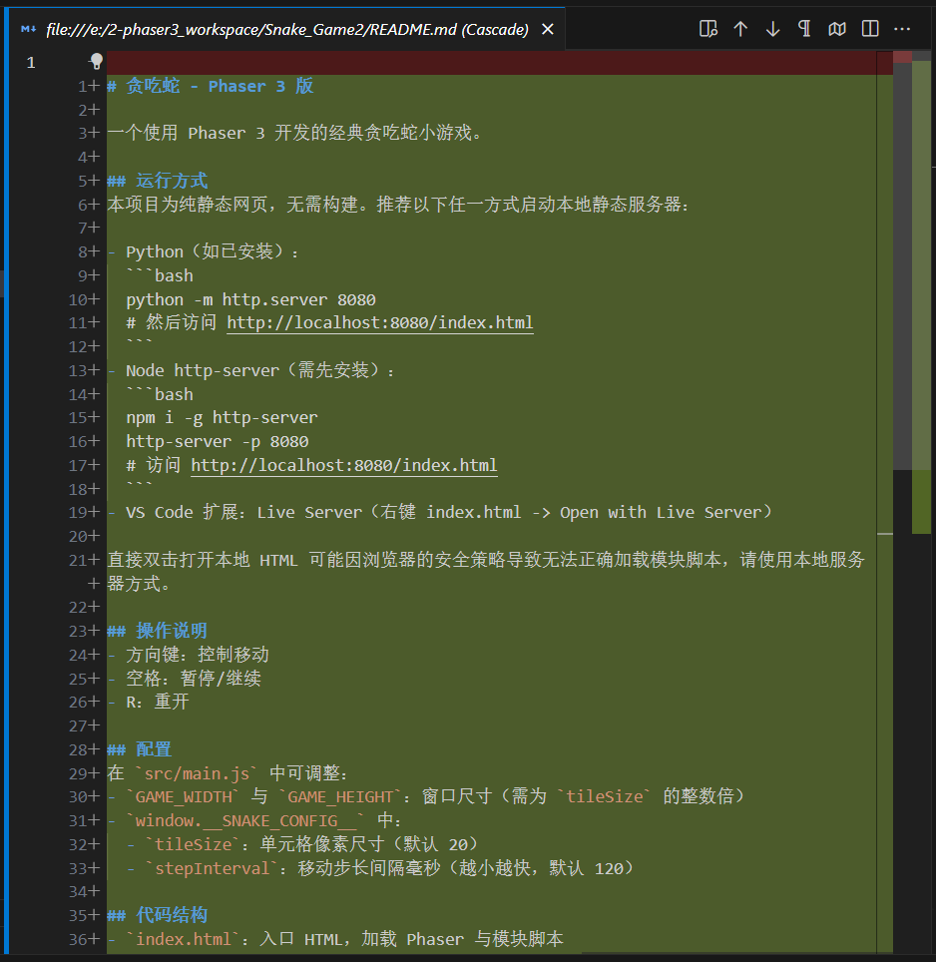Toggle collapse unchanged regions map icon
936x962 pixels.
[837, 29]
